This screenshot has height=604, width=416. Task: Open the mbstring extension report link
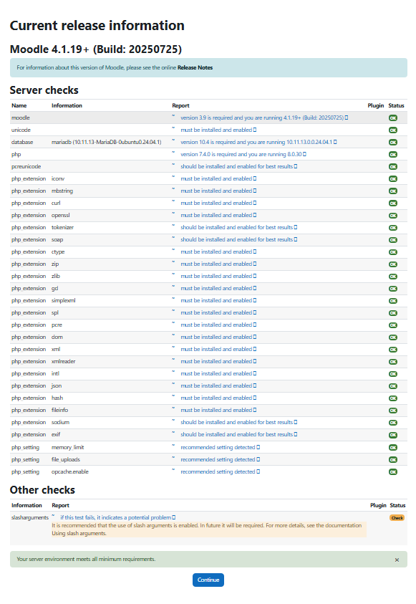point(218,191)
